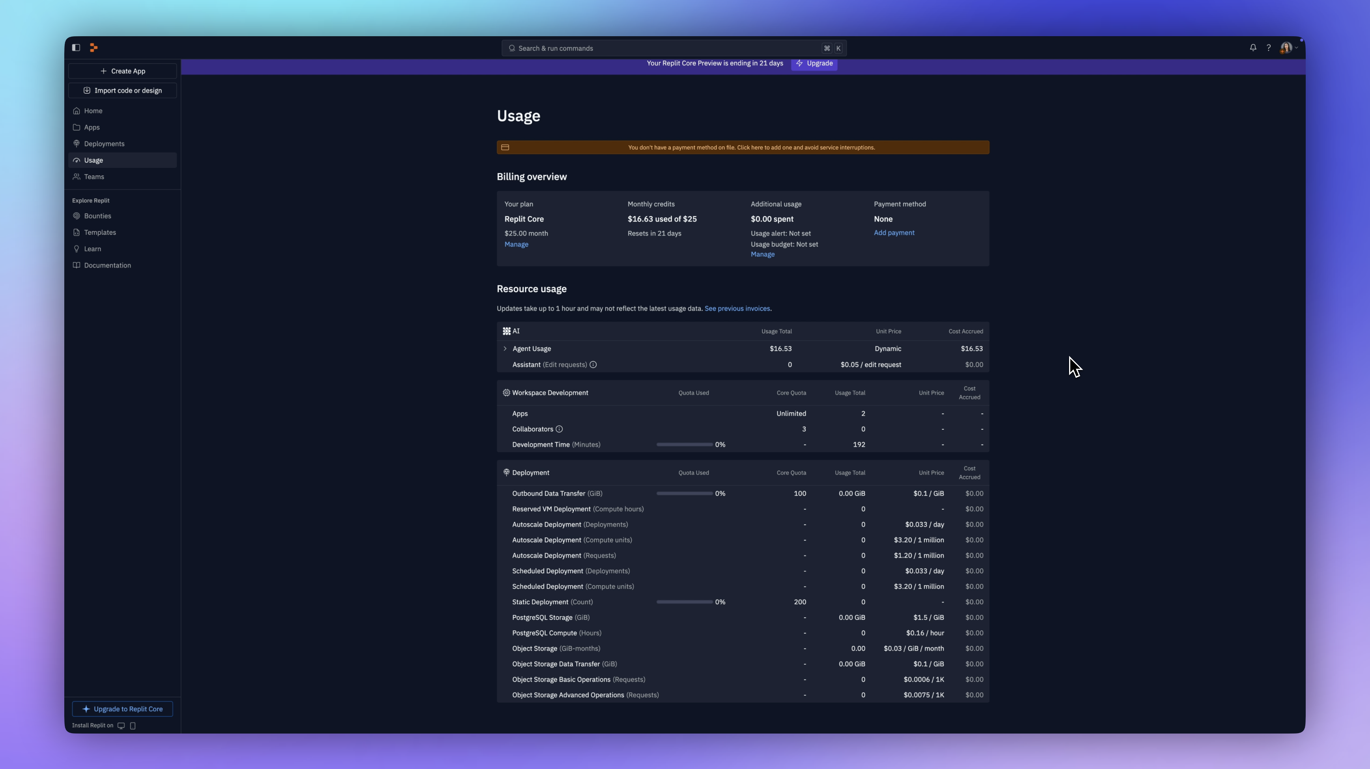Open the Usage page in sidebar

pyautogui.click(x=122, y=160)
